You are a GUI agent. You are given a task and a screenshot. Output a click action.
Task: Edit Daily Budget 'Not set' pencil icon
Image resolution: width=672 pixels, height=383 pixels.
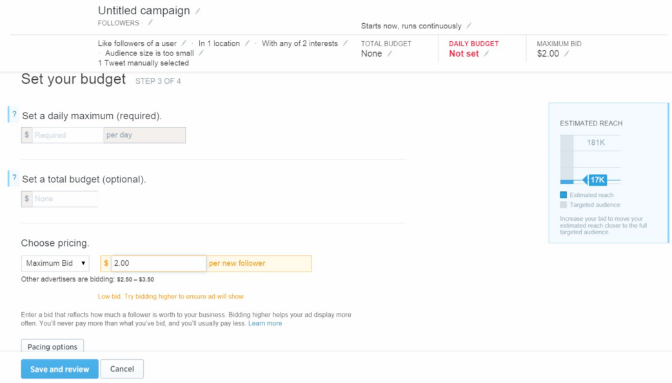coord(486,54)
